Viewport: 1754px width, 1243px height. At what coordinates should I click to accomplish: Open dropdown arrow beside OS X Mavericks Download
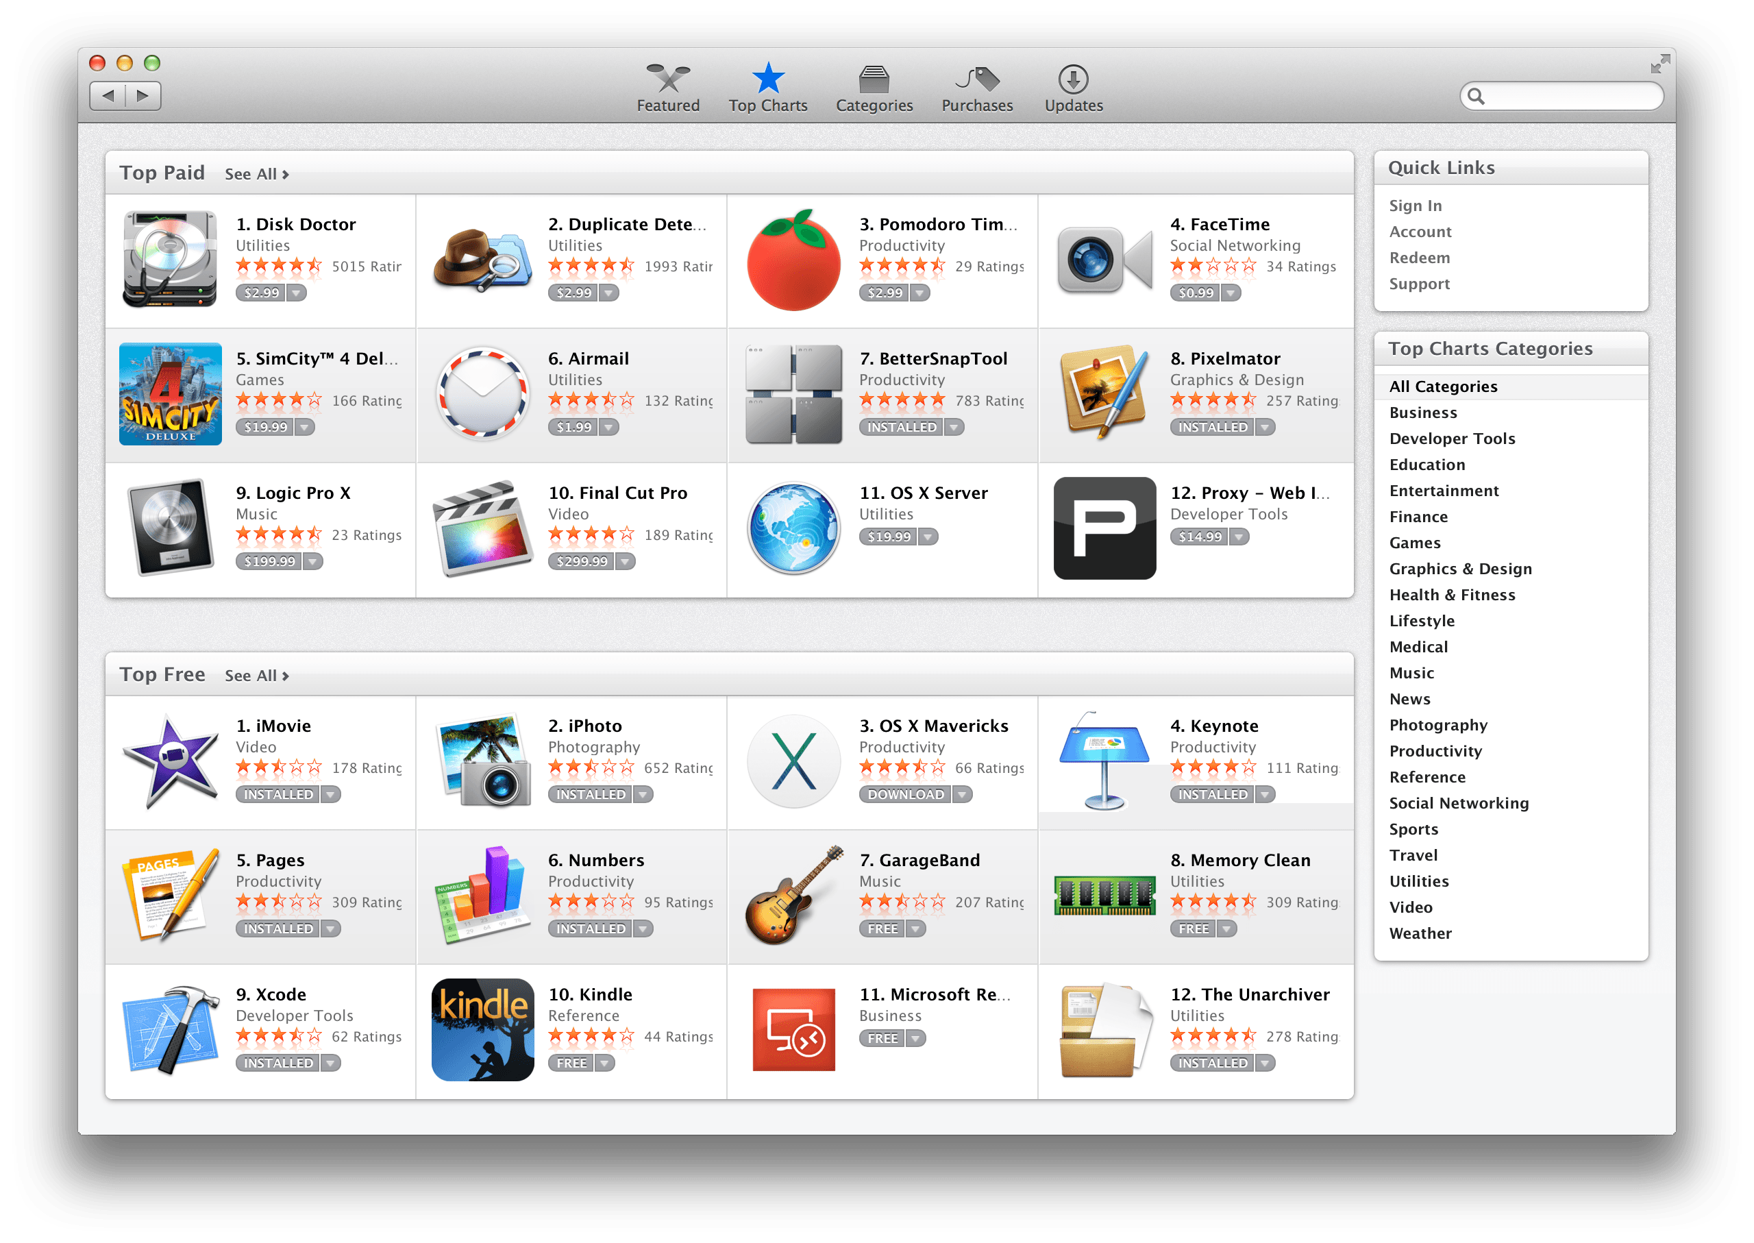coord(962,794)
